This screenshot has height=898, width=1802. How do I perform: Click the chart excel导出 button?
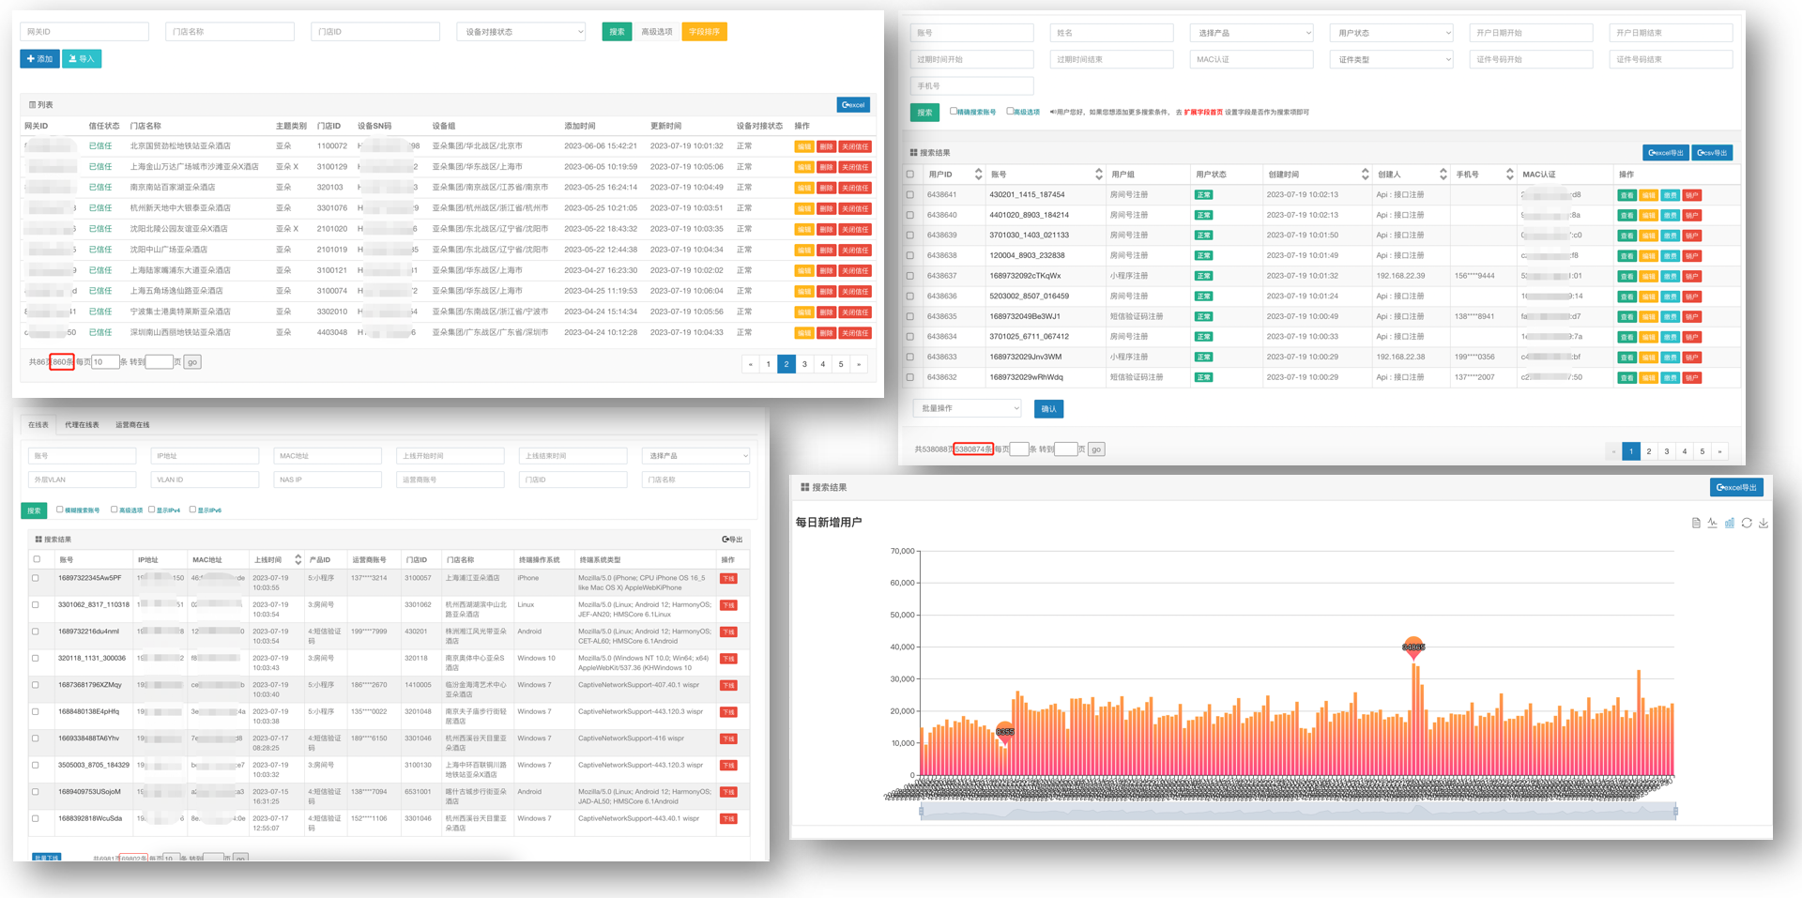point(1736,488)
